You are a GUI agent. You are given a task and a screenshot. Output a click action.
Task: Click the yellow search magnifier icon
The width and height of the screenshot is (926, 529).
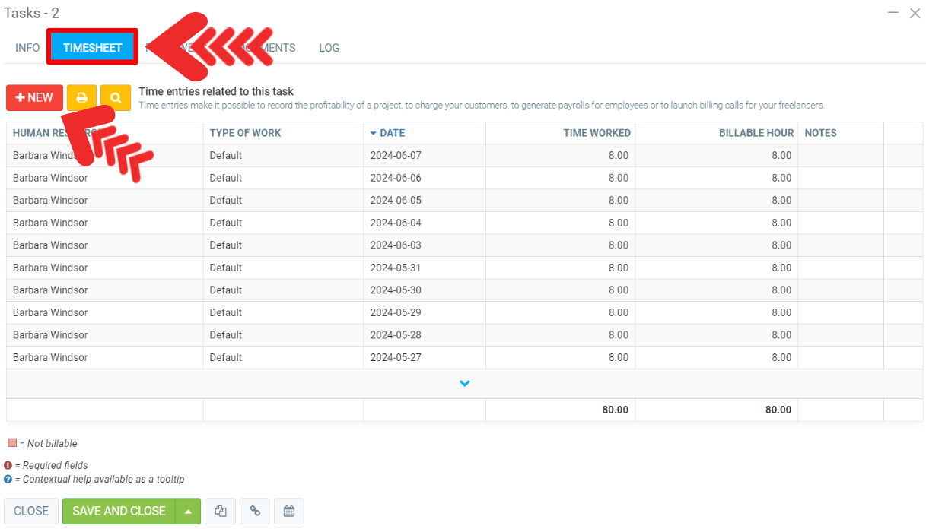pyautogui.click(x=116, y=98)
